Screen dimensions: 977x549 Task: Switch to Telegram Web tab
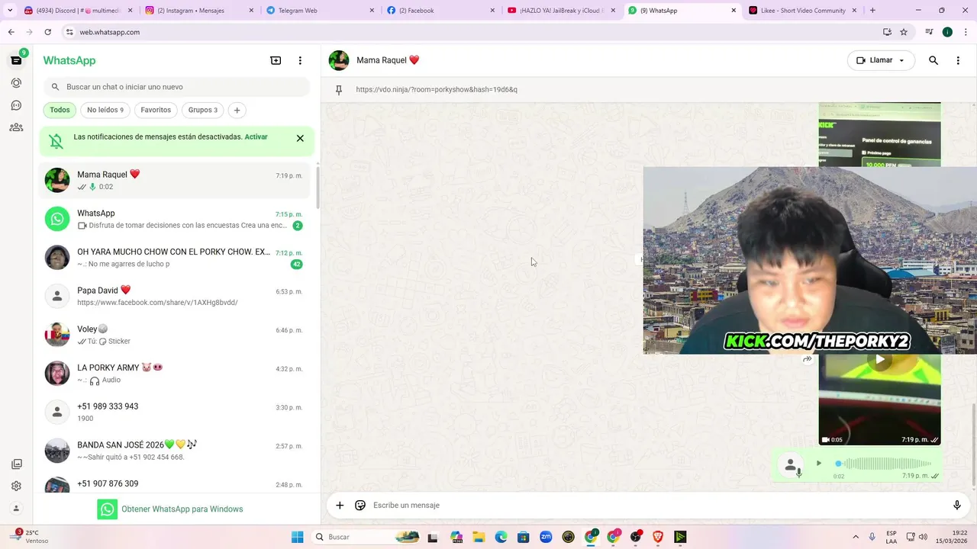pos(319,11)
